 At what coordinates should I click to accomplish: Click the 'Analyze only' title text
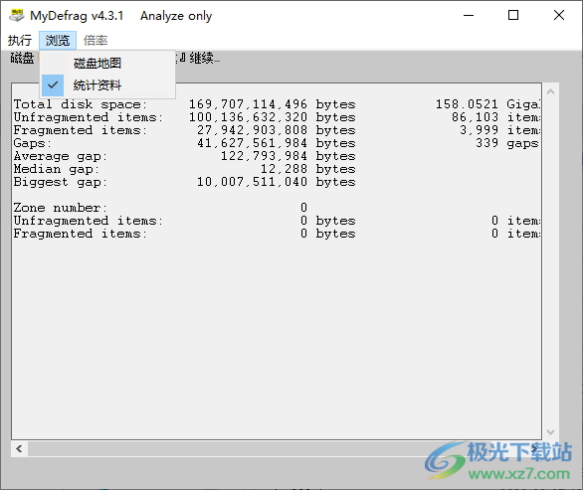click(176, 16)
